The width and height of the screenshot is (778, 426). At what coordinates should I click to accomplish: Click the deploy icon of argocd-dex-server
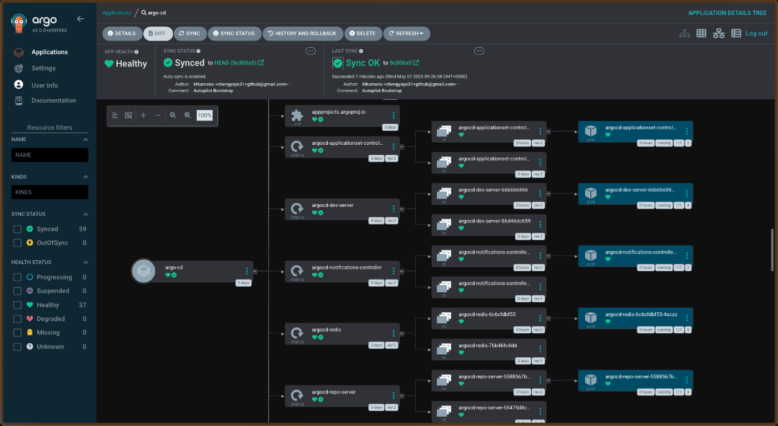297,209
